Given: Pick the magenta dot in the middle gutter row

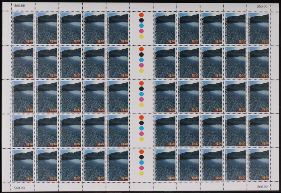Looking at the screenshot, I should [x=141, y=99].
